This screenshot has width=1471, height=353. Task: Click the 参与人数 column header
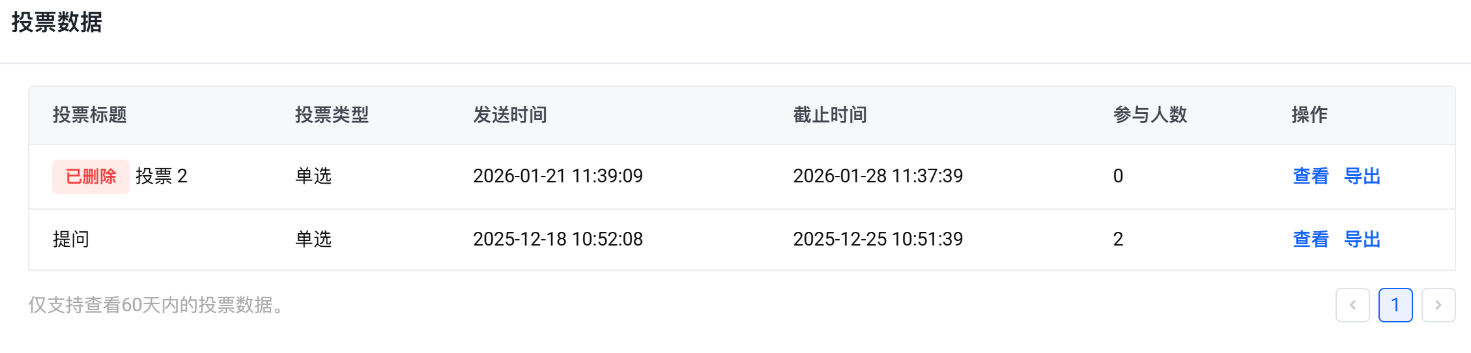(1150, 115)
